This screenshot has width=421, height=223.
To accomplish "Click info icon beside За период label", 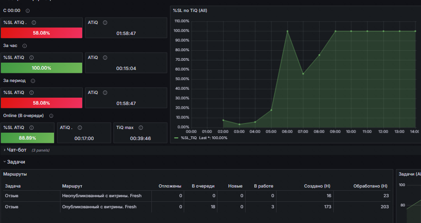I will (33, 81).
